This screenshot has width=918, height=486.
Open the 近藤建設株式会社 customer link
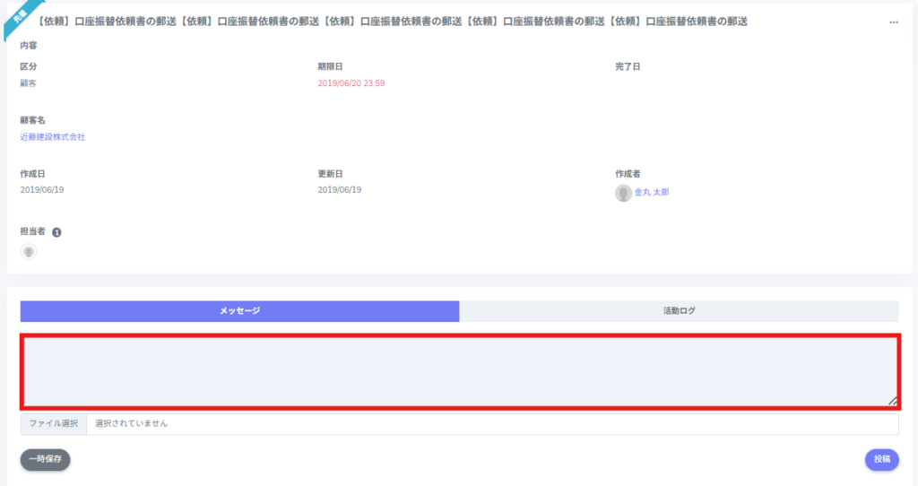click(52, 137)
